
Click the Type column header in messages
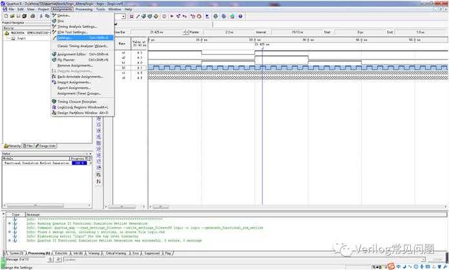tap(16, 214)
